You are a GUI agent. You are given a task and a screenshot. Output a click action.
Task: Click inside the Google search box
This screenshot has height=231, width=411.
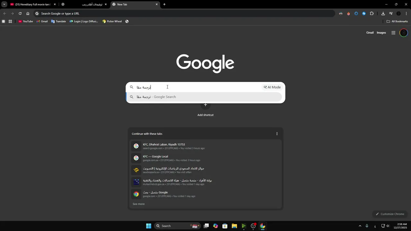pyautogui.click(x=197, y=87)
